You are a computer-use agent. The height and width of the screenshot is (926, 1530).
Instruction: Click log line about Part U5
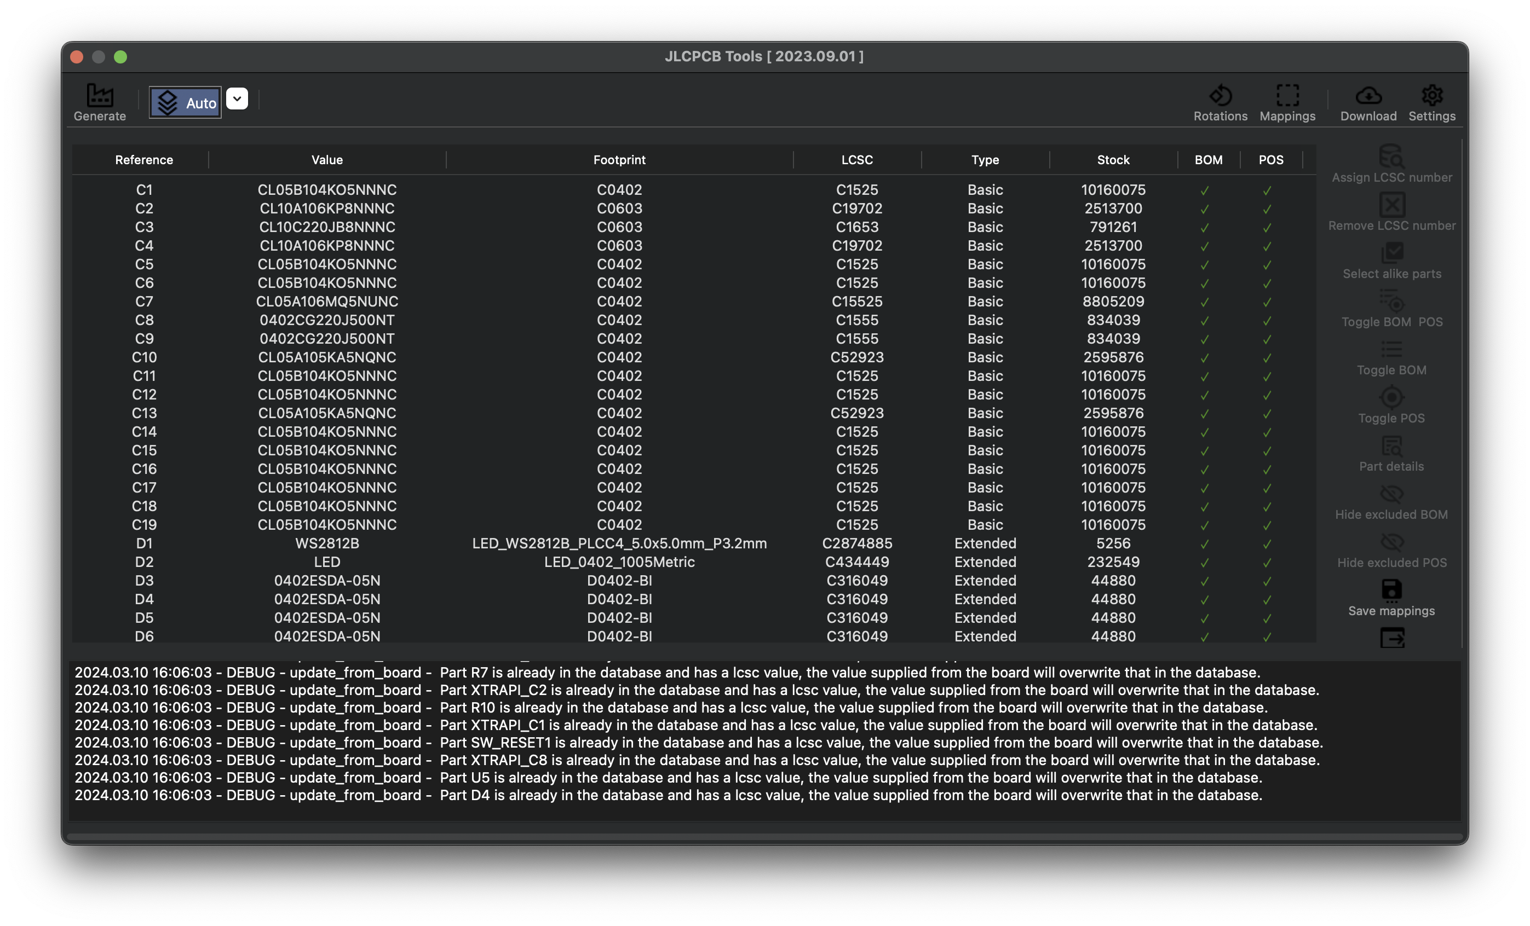(x=668, y=778)
